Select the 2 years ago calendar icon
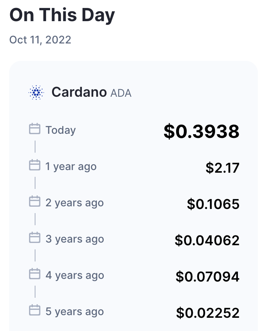The image size is (267, 331). (x=35, y=202)
